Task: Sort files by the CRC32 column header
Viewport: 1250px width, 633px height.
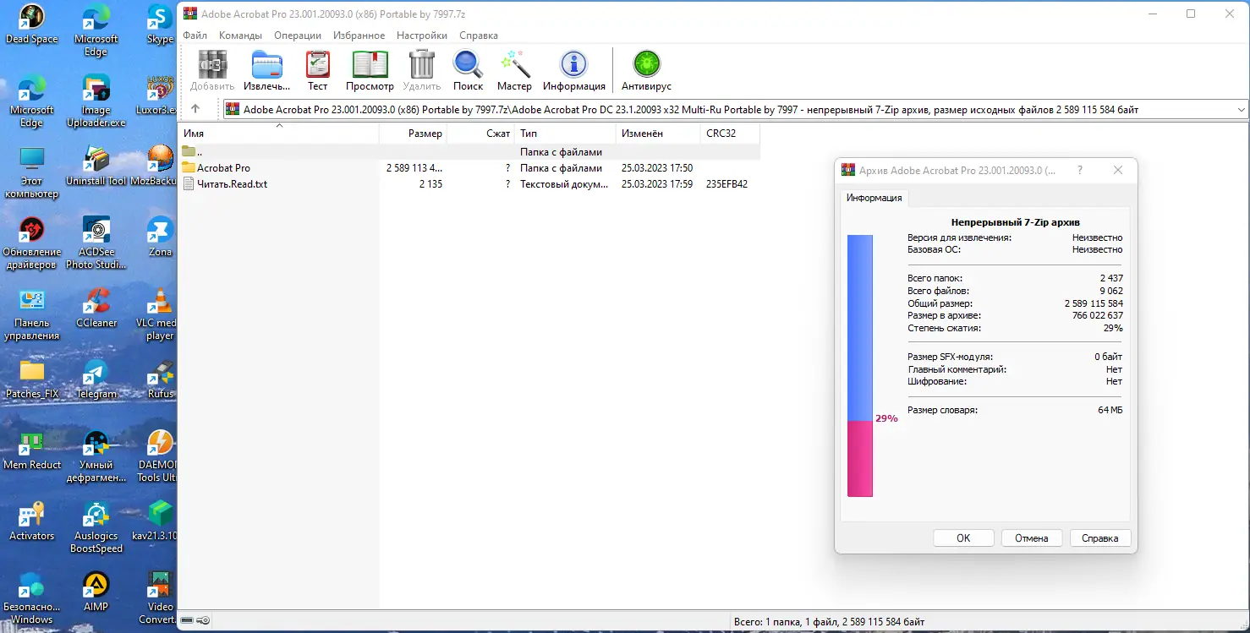Action: click(730, 134)
